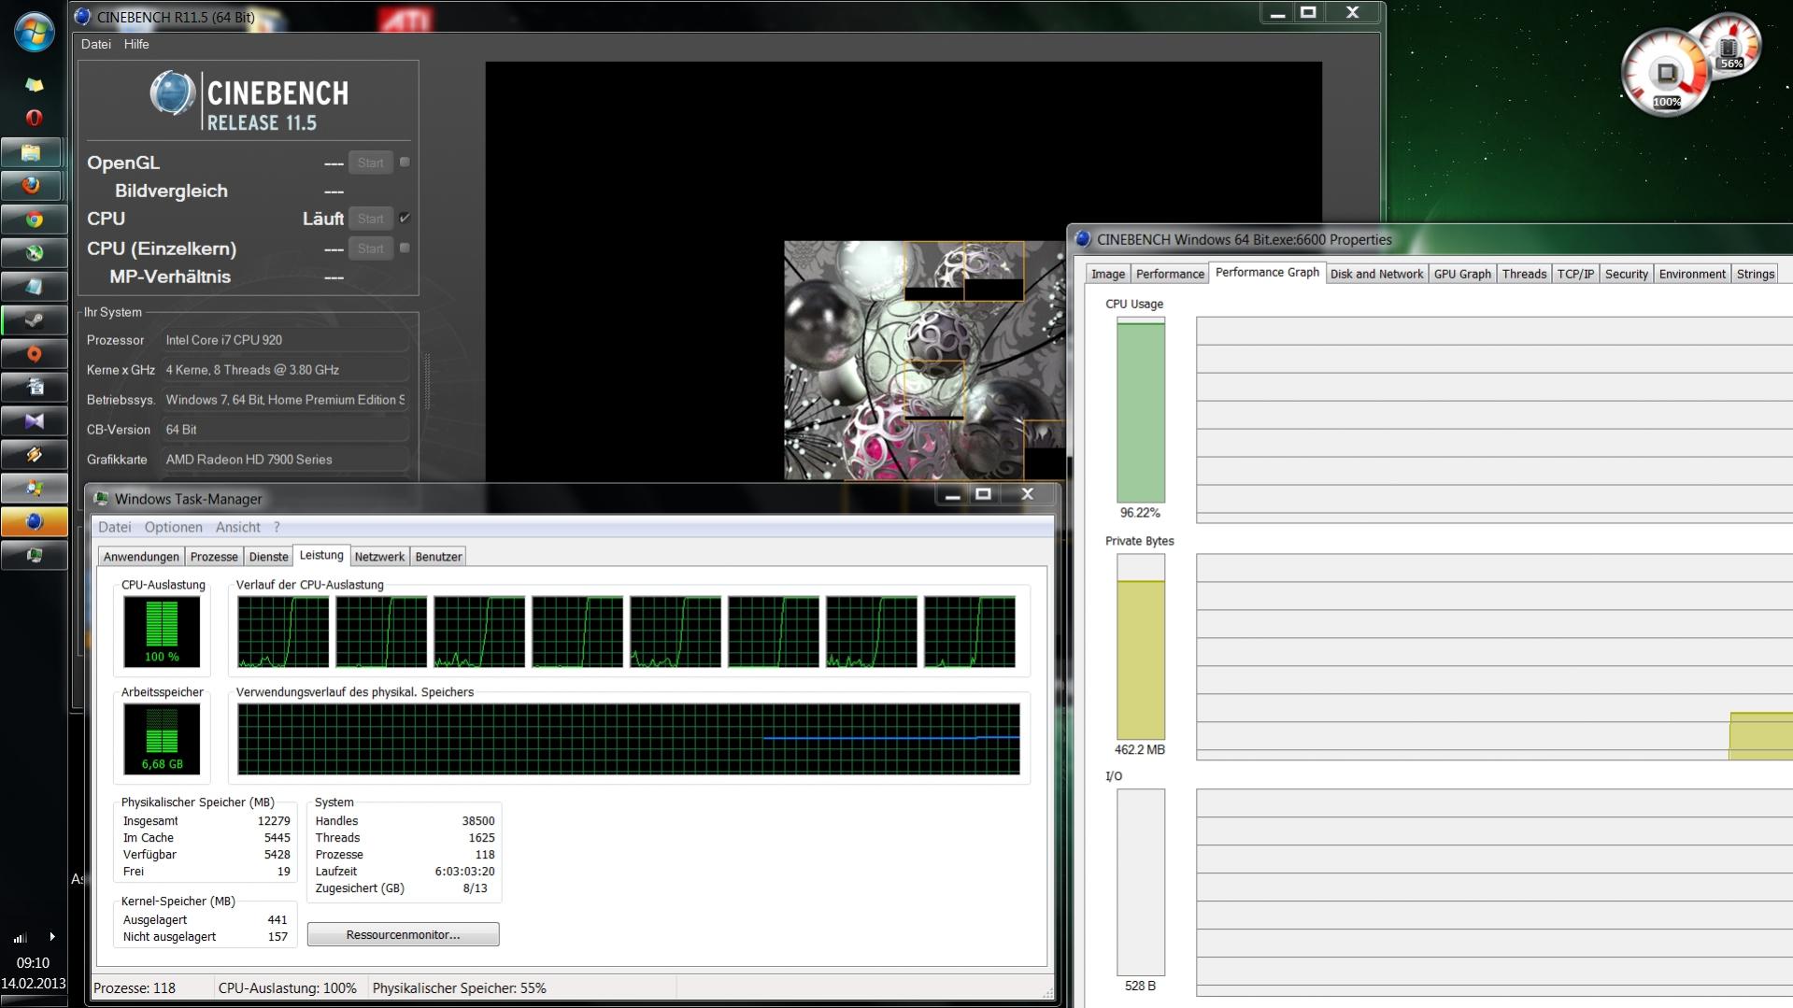The width and height of the screenshot is (1793, 1008).
Task: Click the Properties window title icon
Action: 1084,239
